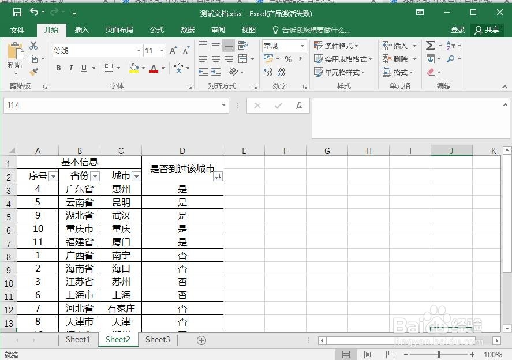Apply font color with the A icon
The width and height of the screenshot is (512, 360).
click(154, 68)
